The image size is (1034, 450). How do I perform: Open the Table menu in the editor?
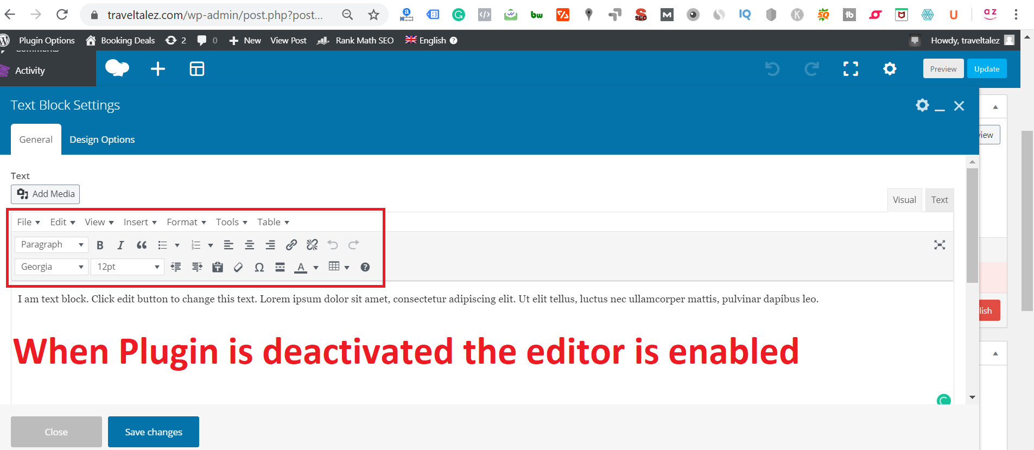tap(273, 222)
